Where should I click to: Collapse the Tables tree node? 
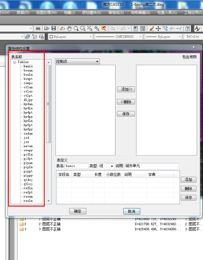[x=14, y=62]
